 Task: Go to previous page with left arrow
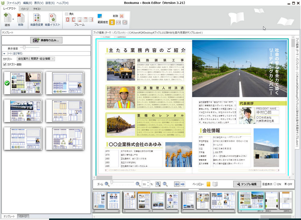[177, 184]
